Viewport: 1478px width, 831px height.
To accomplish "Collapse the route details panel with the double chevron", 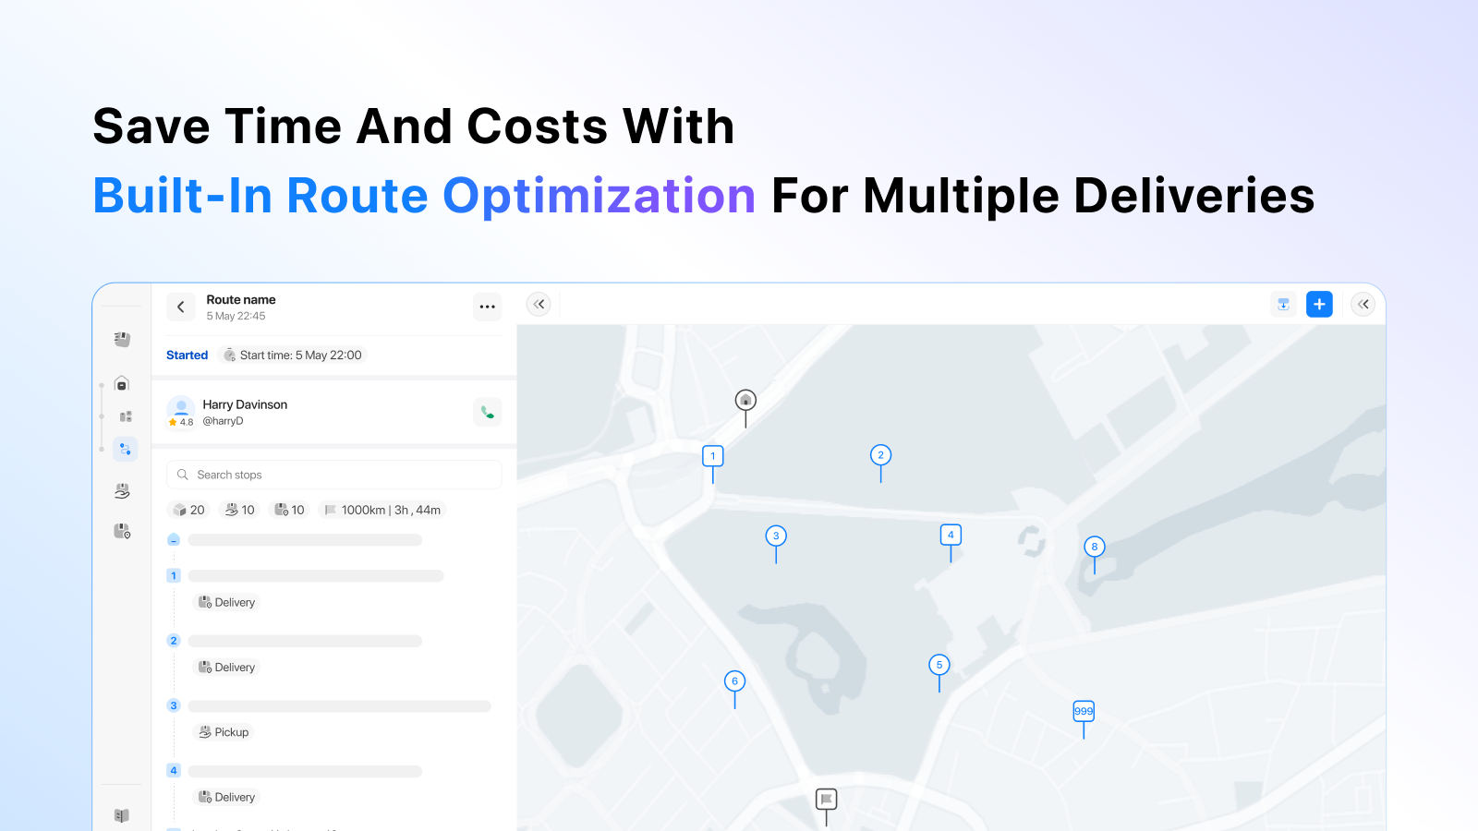I will pyautogui.click(x=539, y=304).
